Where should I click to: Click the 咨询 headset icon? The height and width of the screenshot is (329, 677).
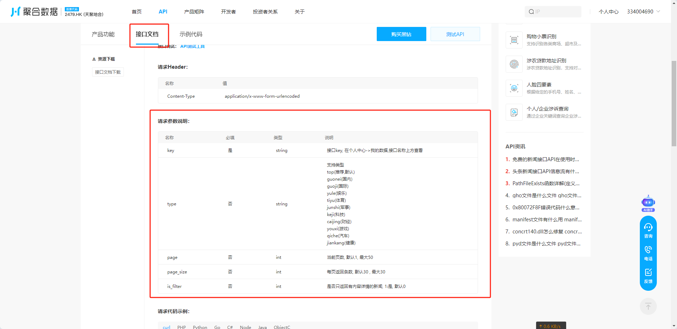point(648,231)
